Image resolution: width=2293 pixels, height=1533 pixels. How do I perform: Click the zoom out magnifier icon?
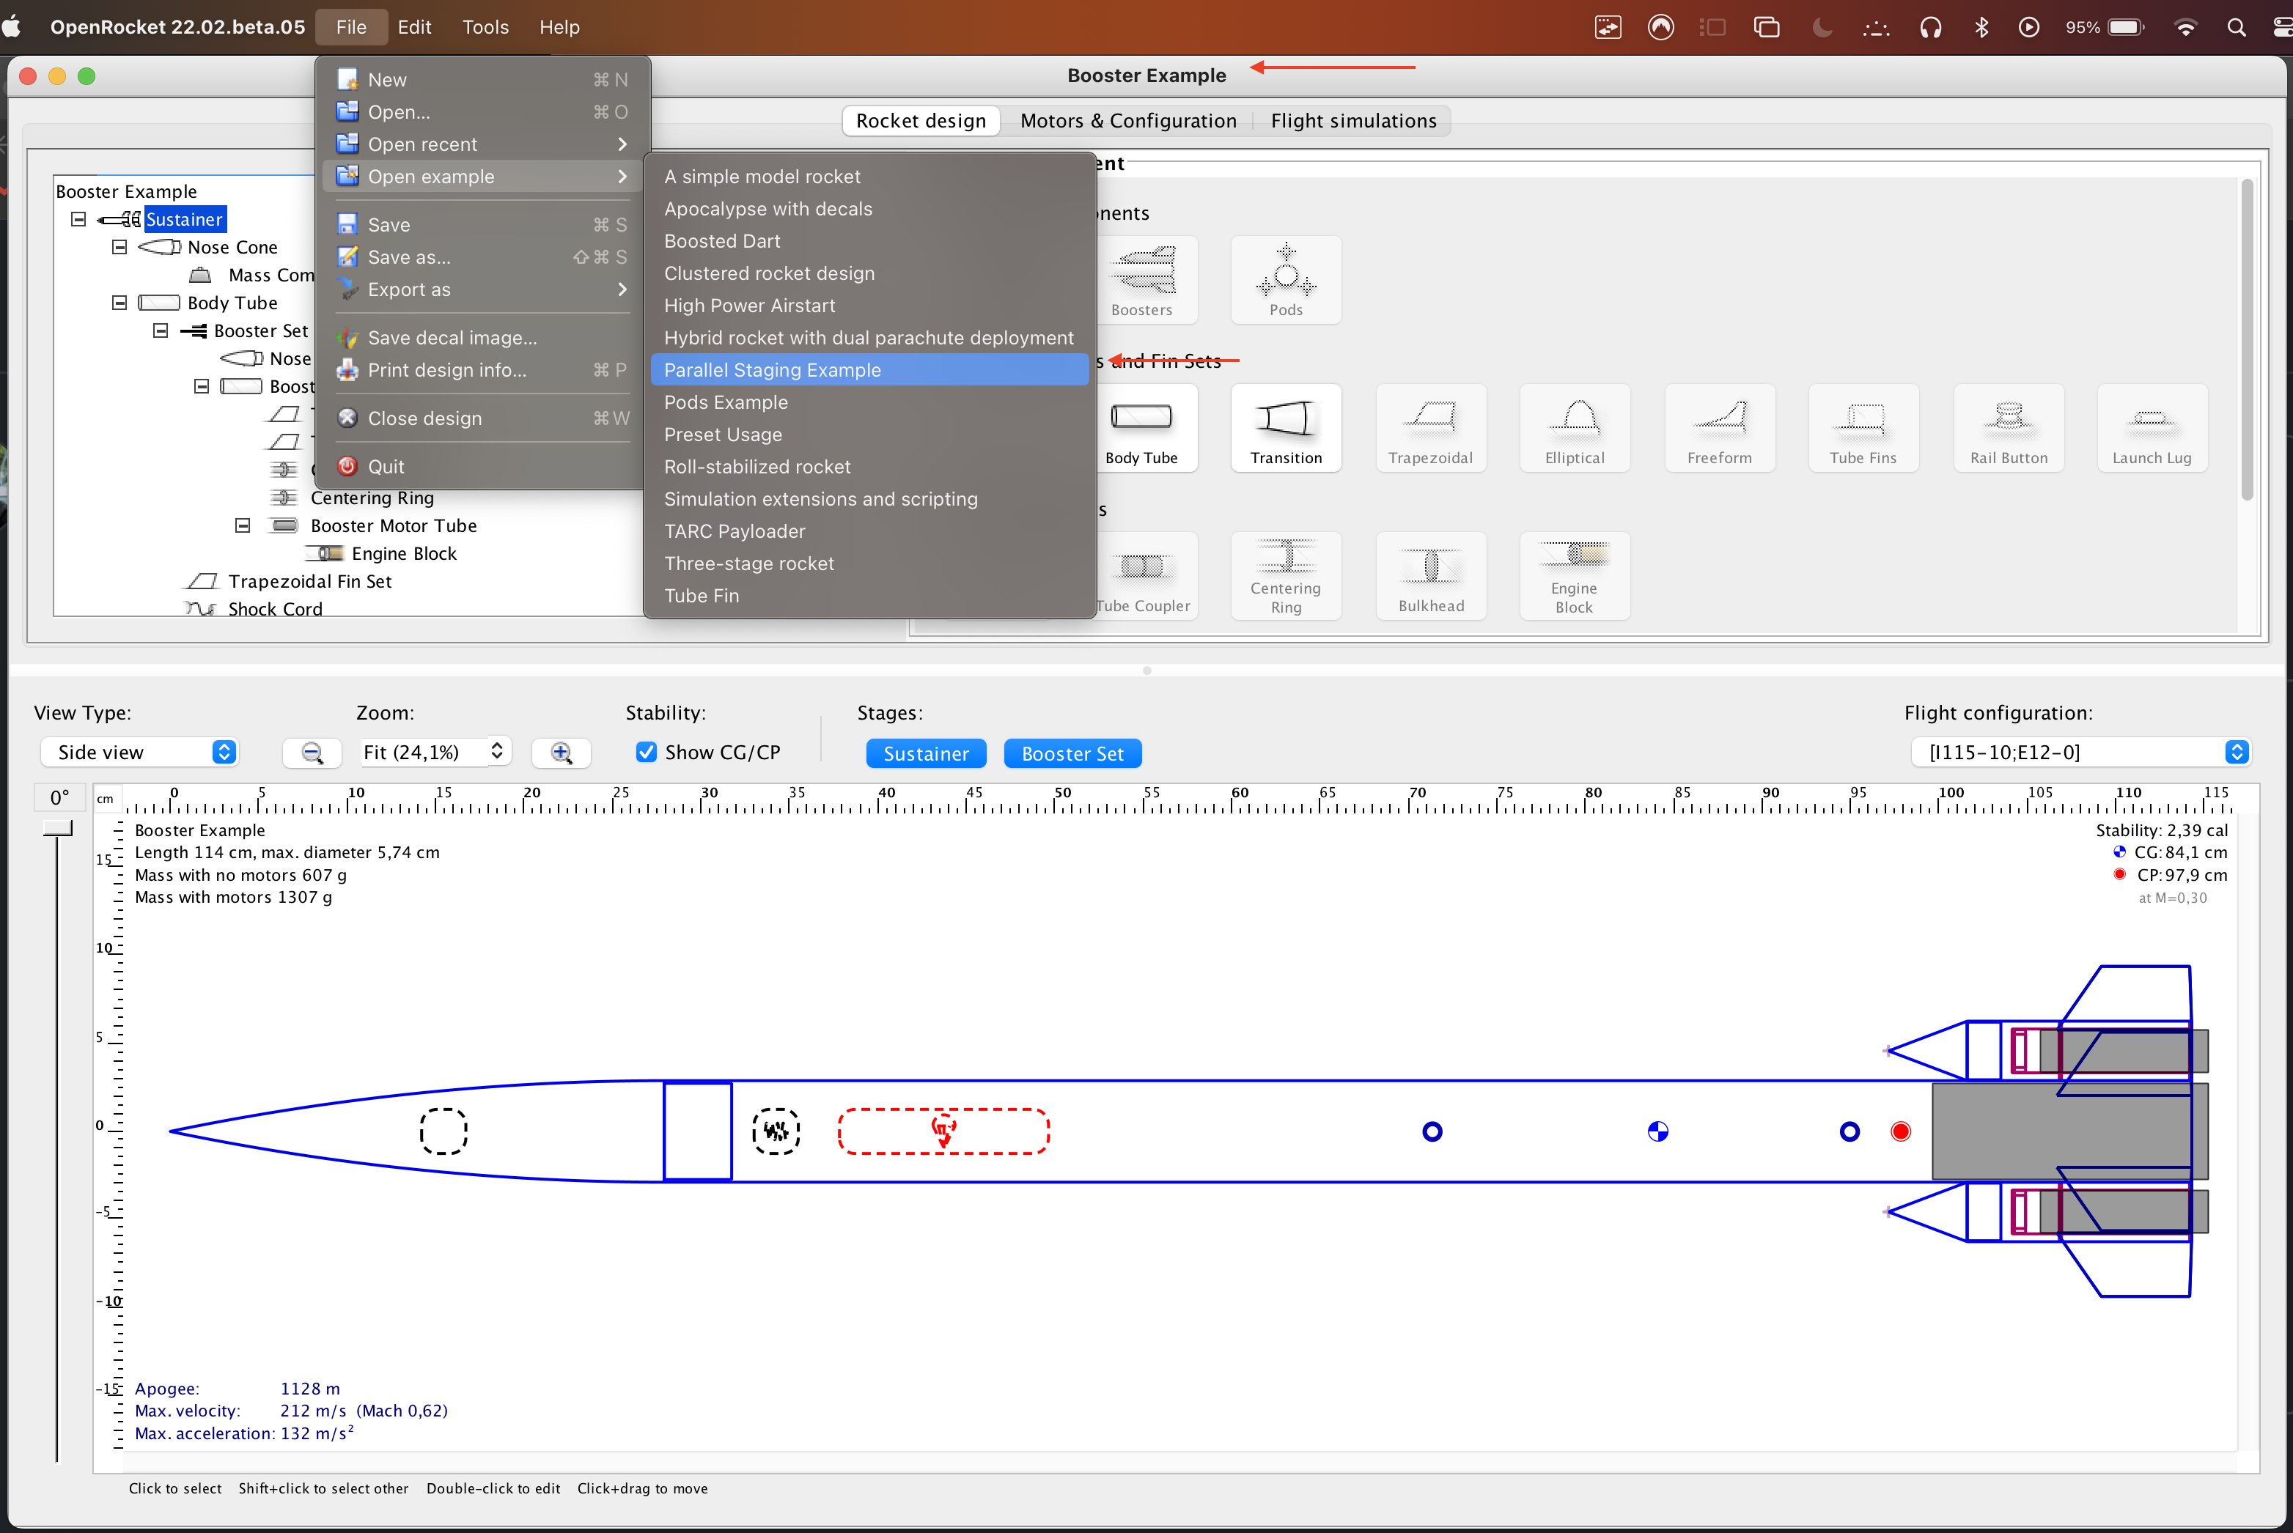[x=312, y=753]
